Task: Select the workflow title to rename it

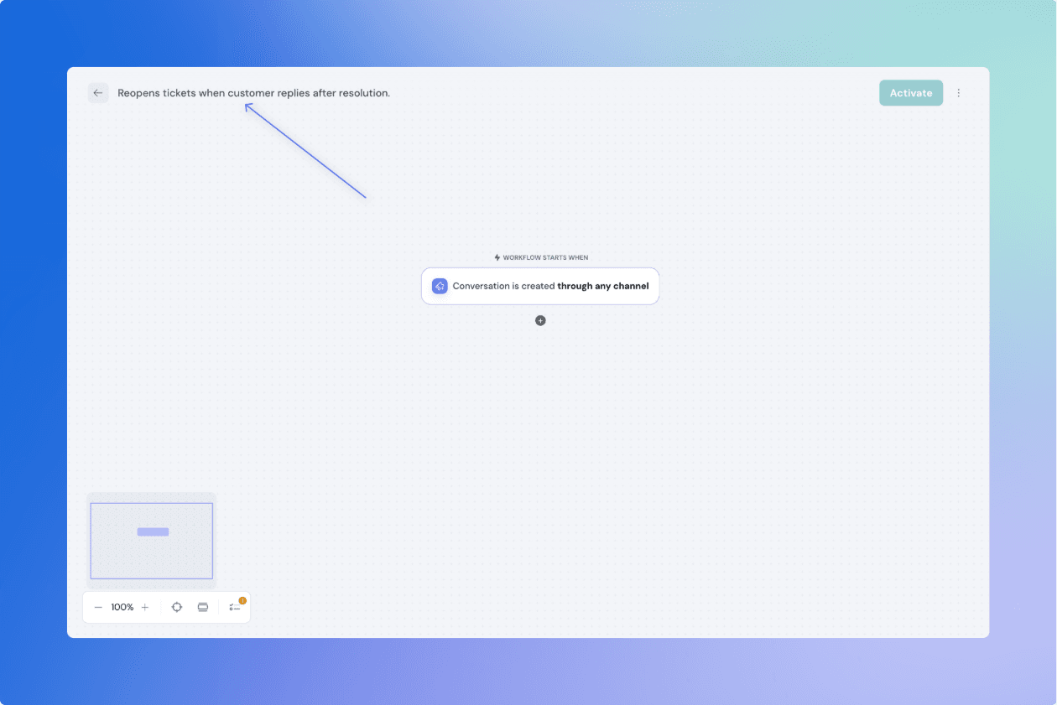Action: 254,92
